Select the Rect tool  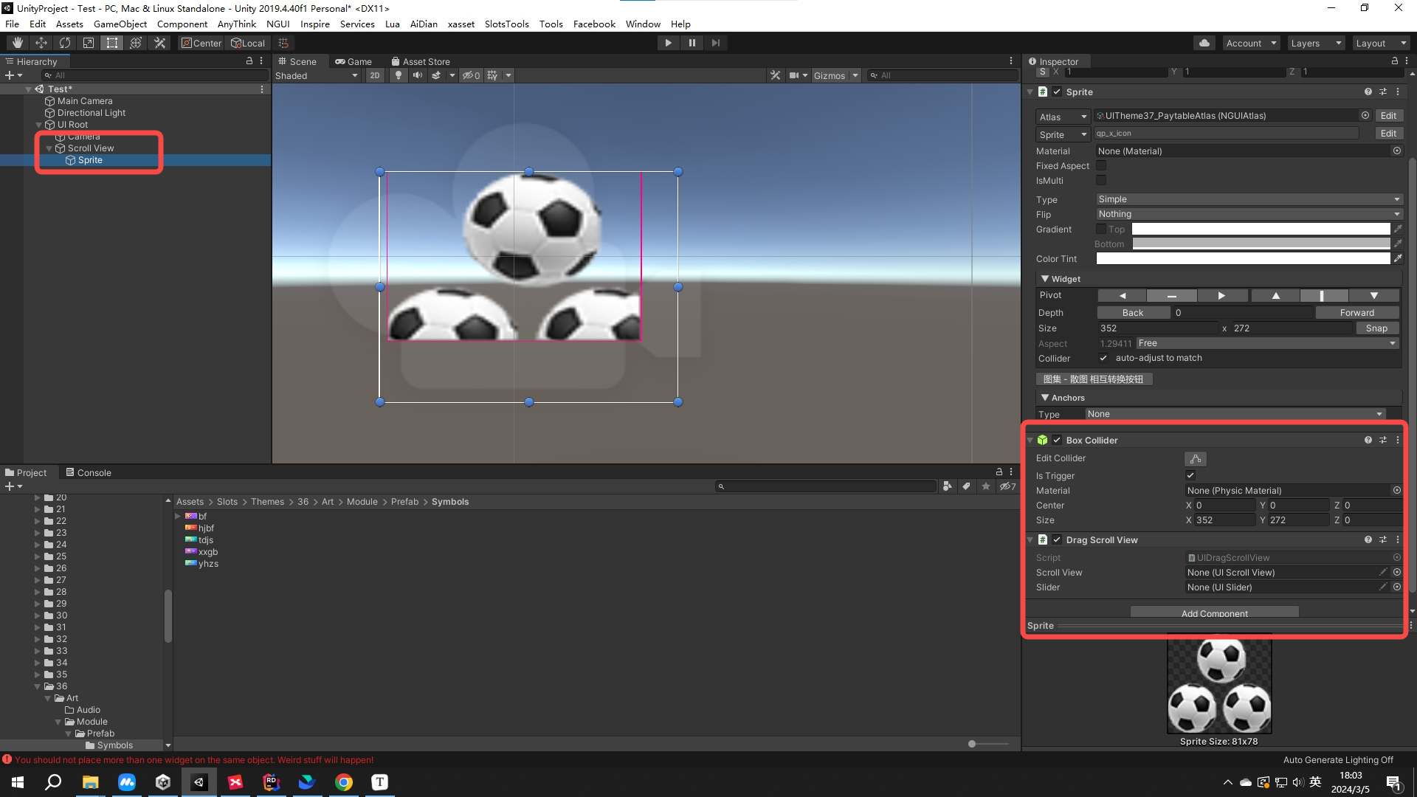coord(111,43)
